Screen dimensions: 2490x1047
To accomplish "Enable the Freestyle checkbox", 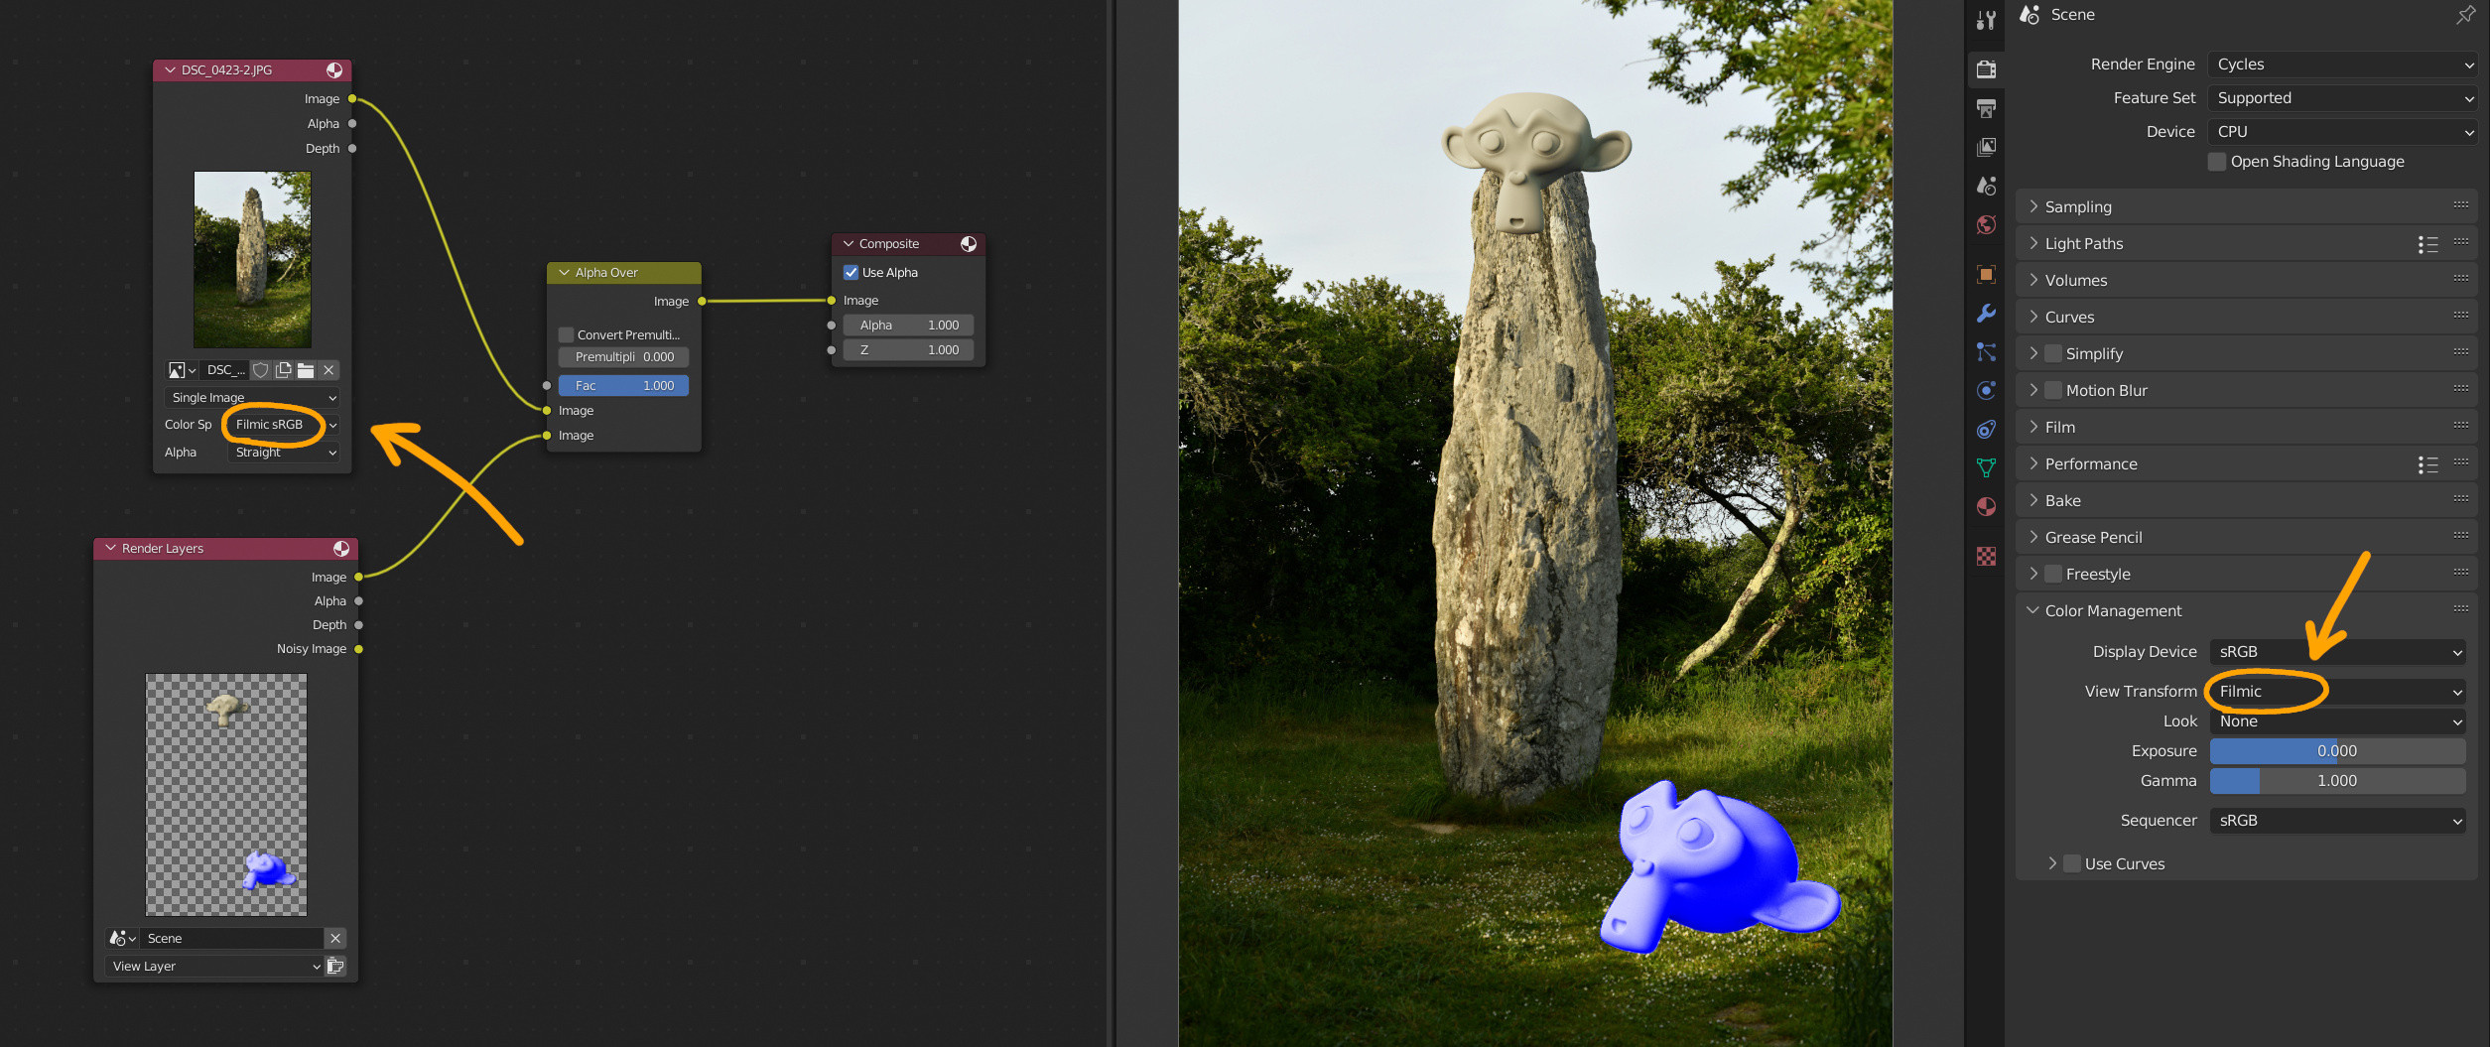I will point(2053,575).
